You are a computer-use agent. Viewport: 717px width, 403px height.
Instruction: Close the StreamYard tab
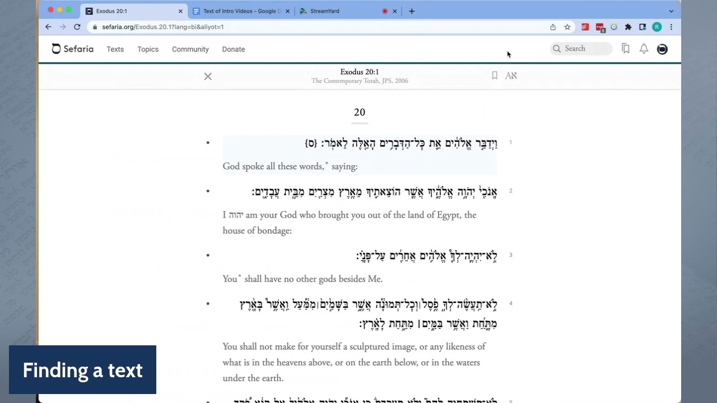click(x=394, y=11)
